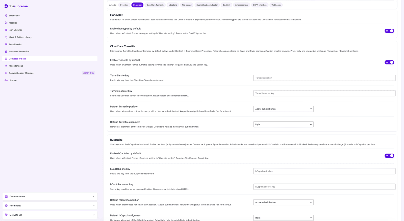Click the Divi Supreme logo

tap(16, 6)
